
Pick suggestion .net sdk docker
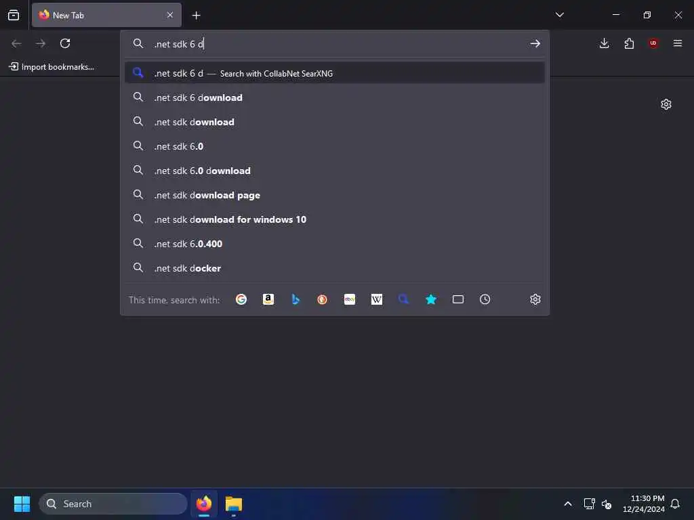click(x=335, y=268)
